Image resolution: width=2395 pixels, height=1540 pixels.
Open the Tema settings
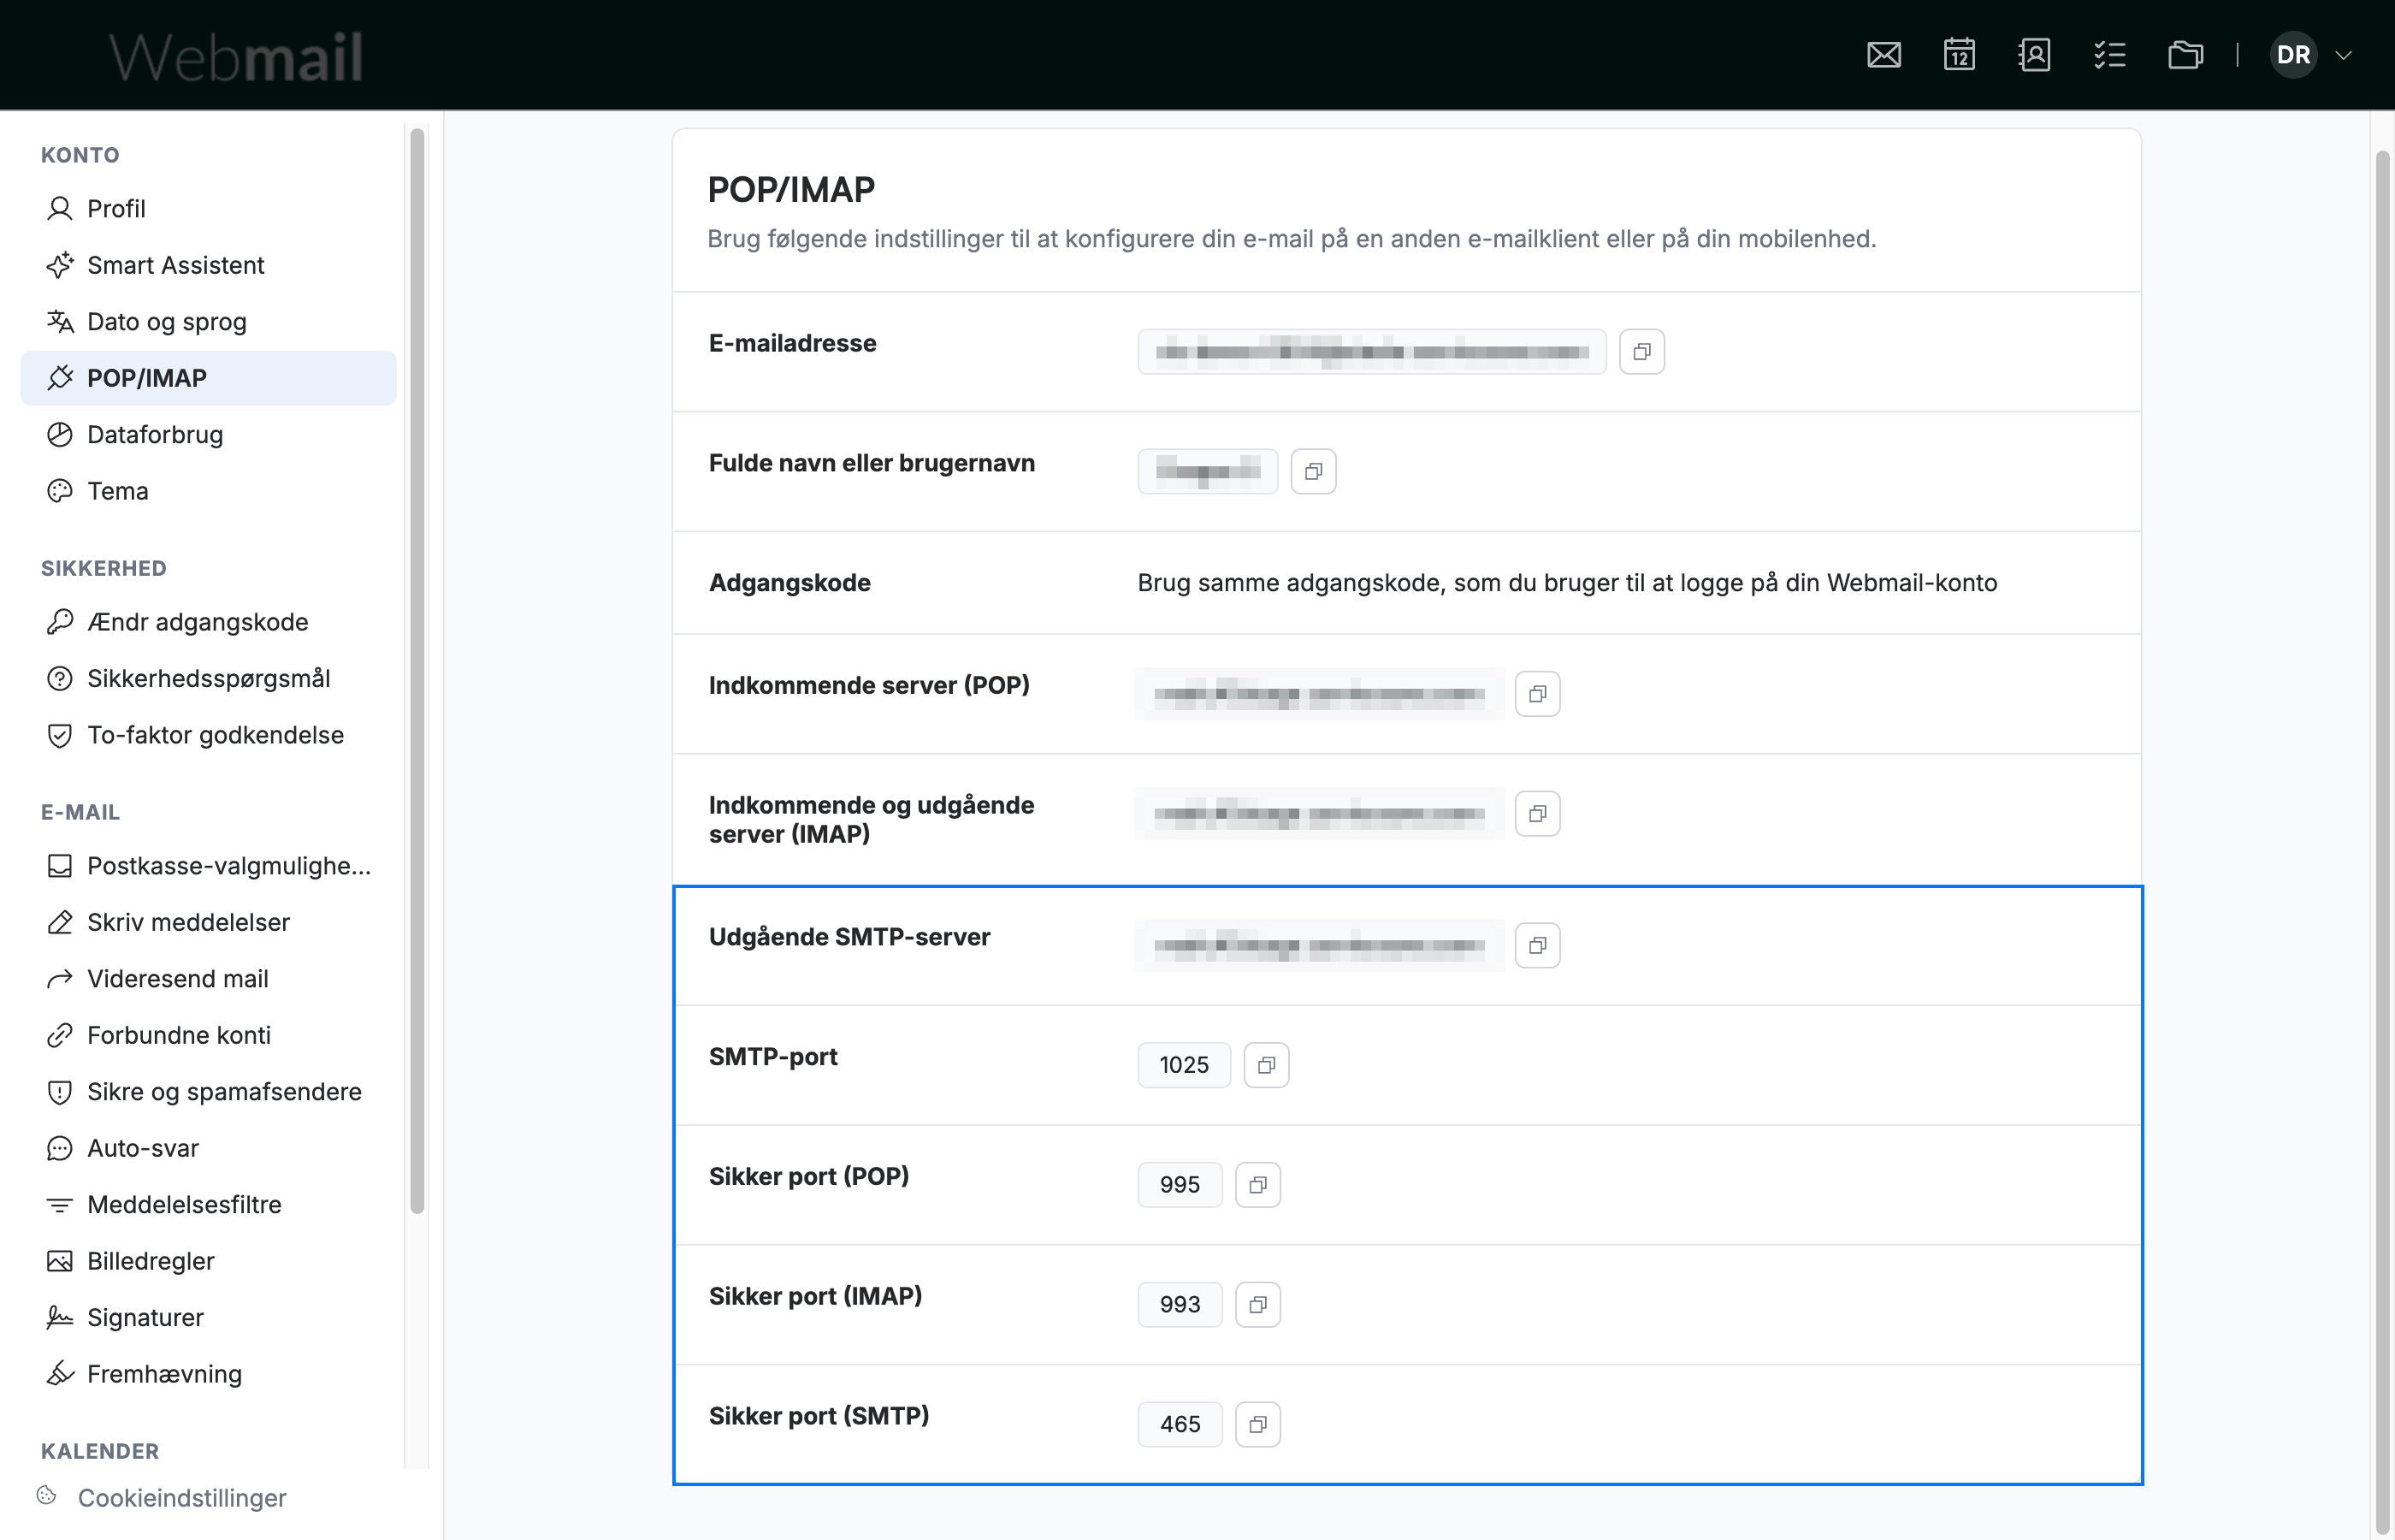click(x=208, y=491)
